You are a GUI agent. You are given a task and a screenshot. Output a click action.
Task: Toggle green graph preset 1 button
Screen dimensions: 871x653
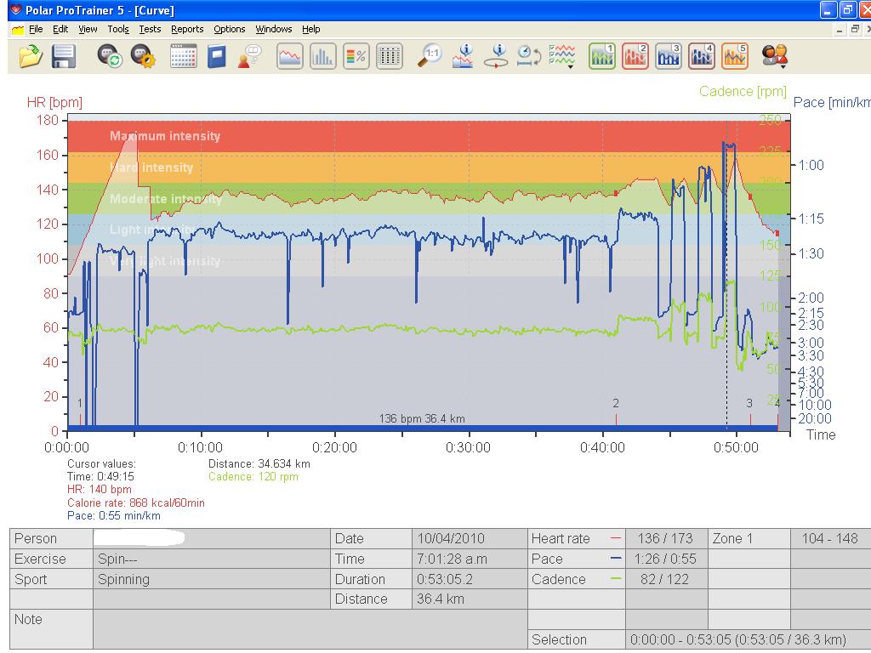point(602,56)
